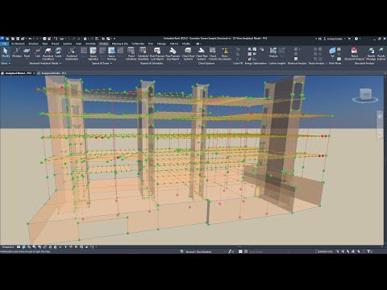Open Pipe Pressure Loss Report
Screen dimensions: 387x290
[x=173, y=53]
